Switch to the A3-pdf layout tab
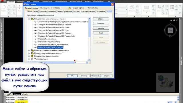Image resolution: width=183 pixels, height=103 pixels. pos(24,94)
